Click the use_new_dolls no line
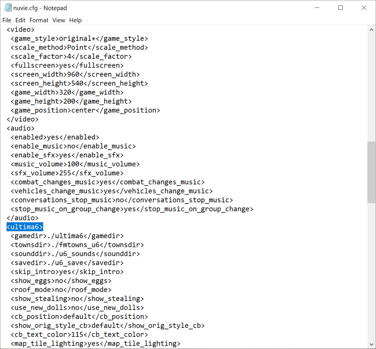The height and width of the screenshot is (349, 376). click(x=77, y=308)
